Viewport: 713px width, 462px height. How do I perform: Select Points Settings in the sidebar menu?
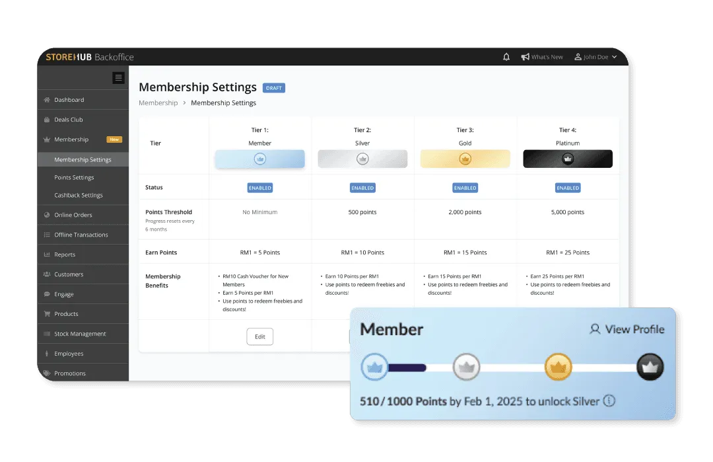(x=75, y=177)
